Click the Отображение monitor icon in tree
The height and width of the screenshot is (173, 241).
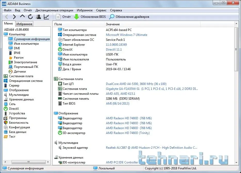point(6,90)
